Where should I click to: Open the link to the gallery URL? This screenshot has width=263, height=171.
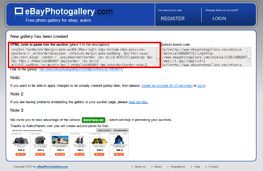[81, 69]
